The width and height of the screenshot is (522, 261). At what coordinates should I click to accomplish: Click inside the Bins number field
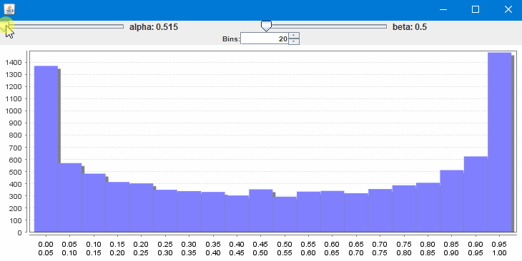265,39
